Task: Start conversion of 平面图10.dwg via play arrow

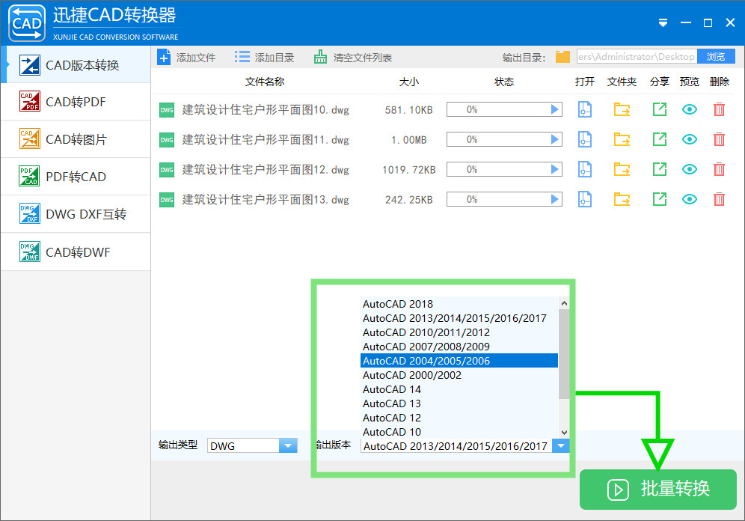Action: (554, 109)
